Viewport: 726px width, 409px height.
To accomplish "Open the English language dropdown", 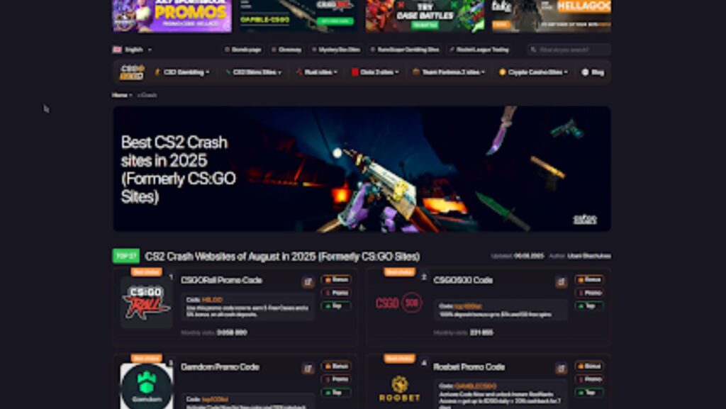I will (x=133, y=50).
